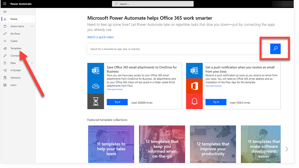Open 11 templates software development collection
This screenshot has width=299, height=168.
[261, 144]
